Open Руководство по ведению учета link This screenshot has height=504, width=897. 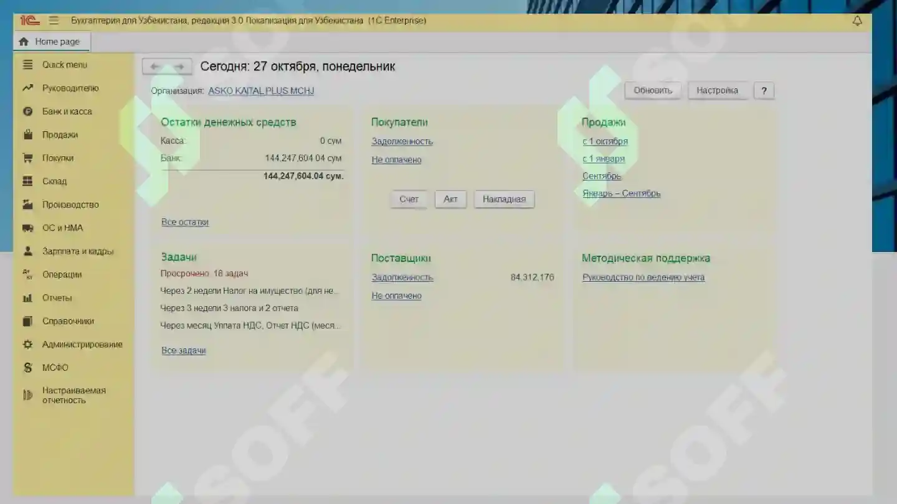(x=643, y=278)
